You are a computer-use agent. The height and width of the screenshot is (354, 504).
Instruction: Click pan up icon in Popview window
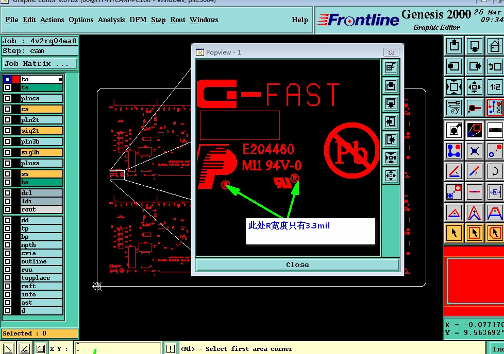coord(391,86)
